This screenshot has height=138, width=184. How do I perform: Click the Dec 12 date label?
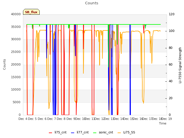pyautogui.click(x=99, y=119)
